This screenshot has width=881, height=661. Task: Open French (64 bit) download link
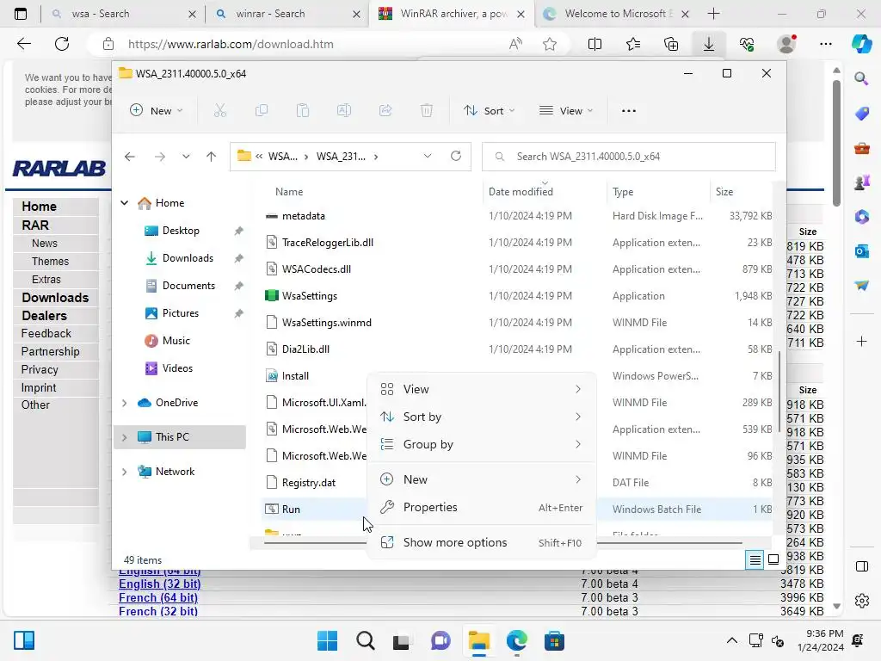point(158,597)
